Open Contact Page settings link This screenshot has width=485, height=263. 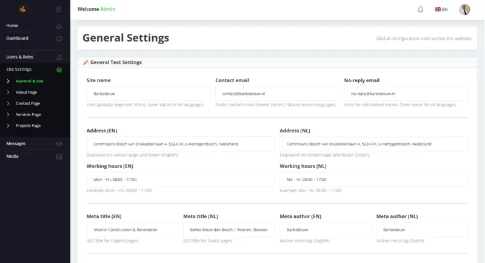(28, 103)
